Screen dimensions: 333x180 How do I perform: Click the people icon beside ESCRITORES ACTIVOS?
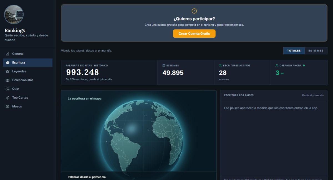point(220,66)
